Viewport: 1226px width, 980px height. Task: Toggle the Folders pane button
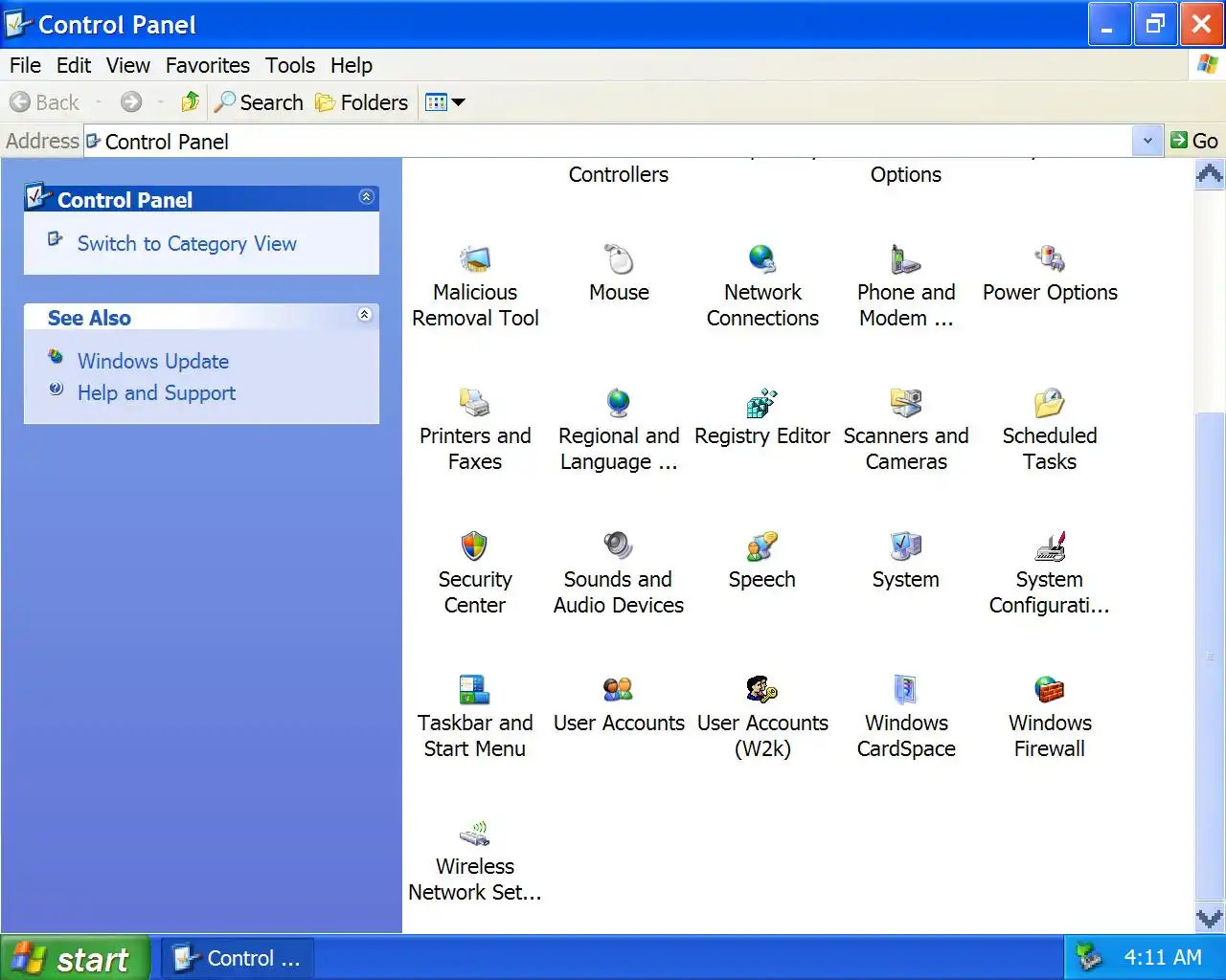[362, 101]
